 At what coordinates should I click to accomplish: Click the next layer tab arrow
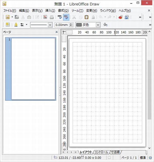coord(71,152)
